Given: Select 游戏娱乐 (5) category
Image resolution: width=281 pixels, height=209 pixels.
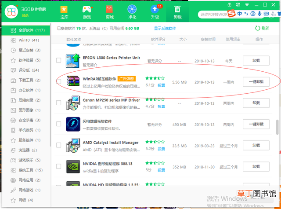Looking at the screenshot, I should point(25,160).
